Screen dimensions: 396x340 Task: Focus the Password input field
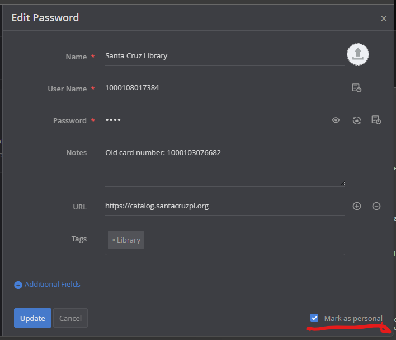pyautogui.click(x=213, y=120)
